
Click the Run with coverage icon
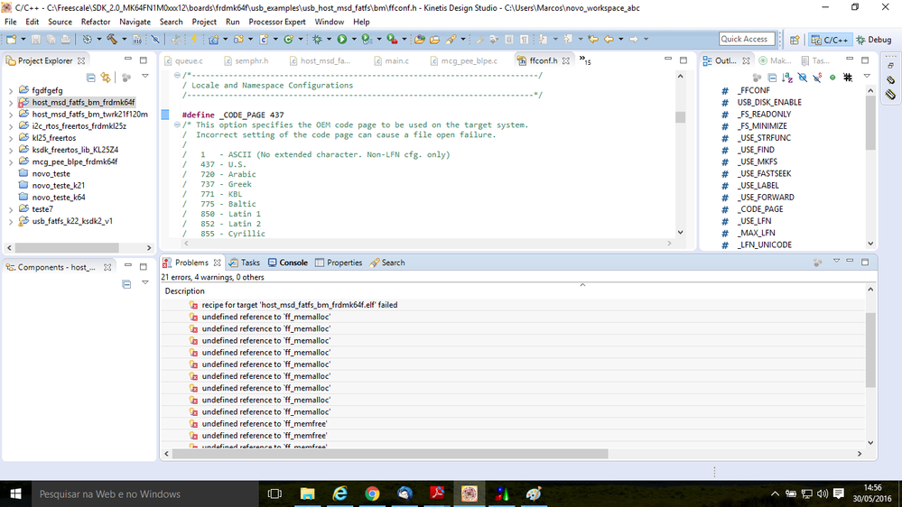(x=366, y=39)
